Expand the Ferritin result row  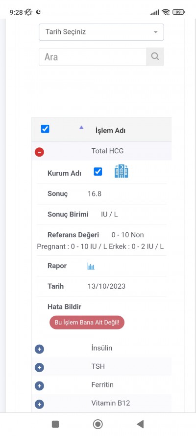[39, 385]
